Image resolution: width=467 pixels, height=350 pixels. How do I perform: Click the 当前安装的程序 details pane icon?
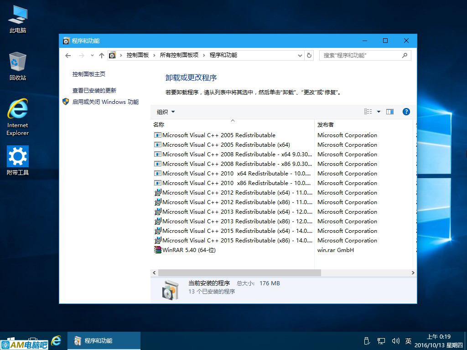pyautogui.click(x=171, y=289)
